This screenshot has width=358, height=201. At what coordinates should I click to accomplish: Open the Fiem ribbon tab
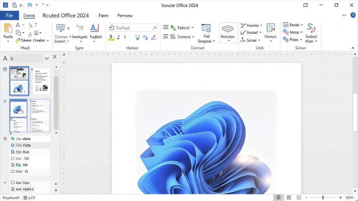pyautogui.click(x=103, y=15)
